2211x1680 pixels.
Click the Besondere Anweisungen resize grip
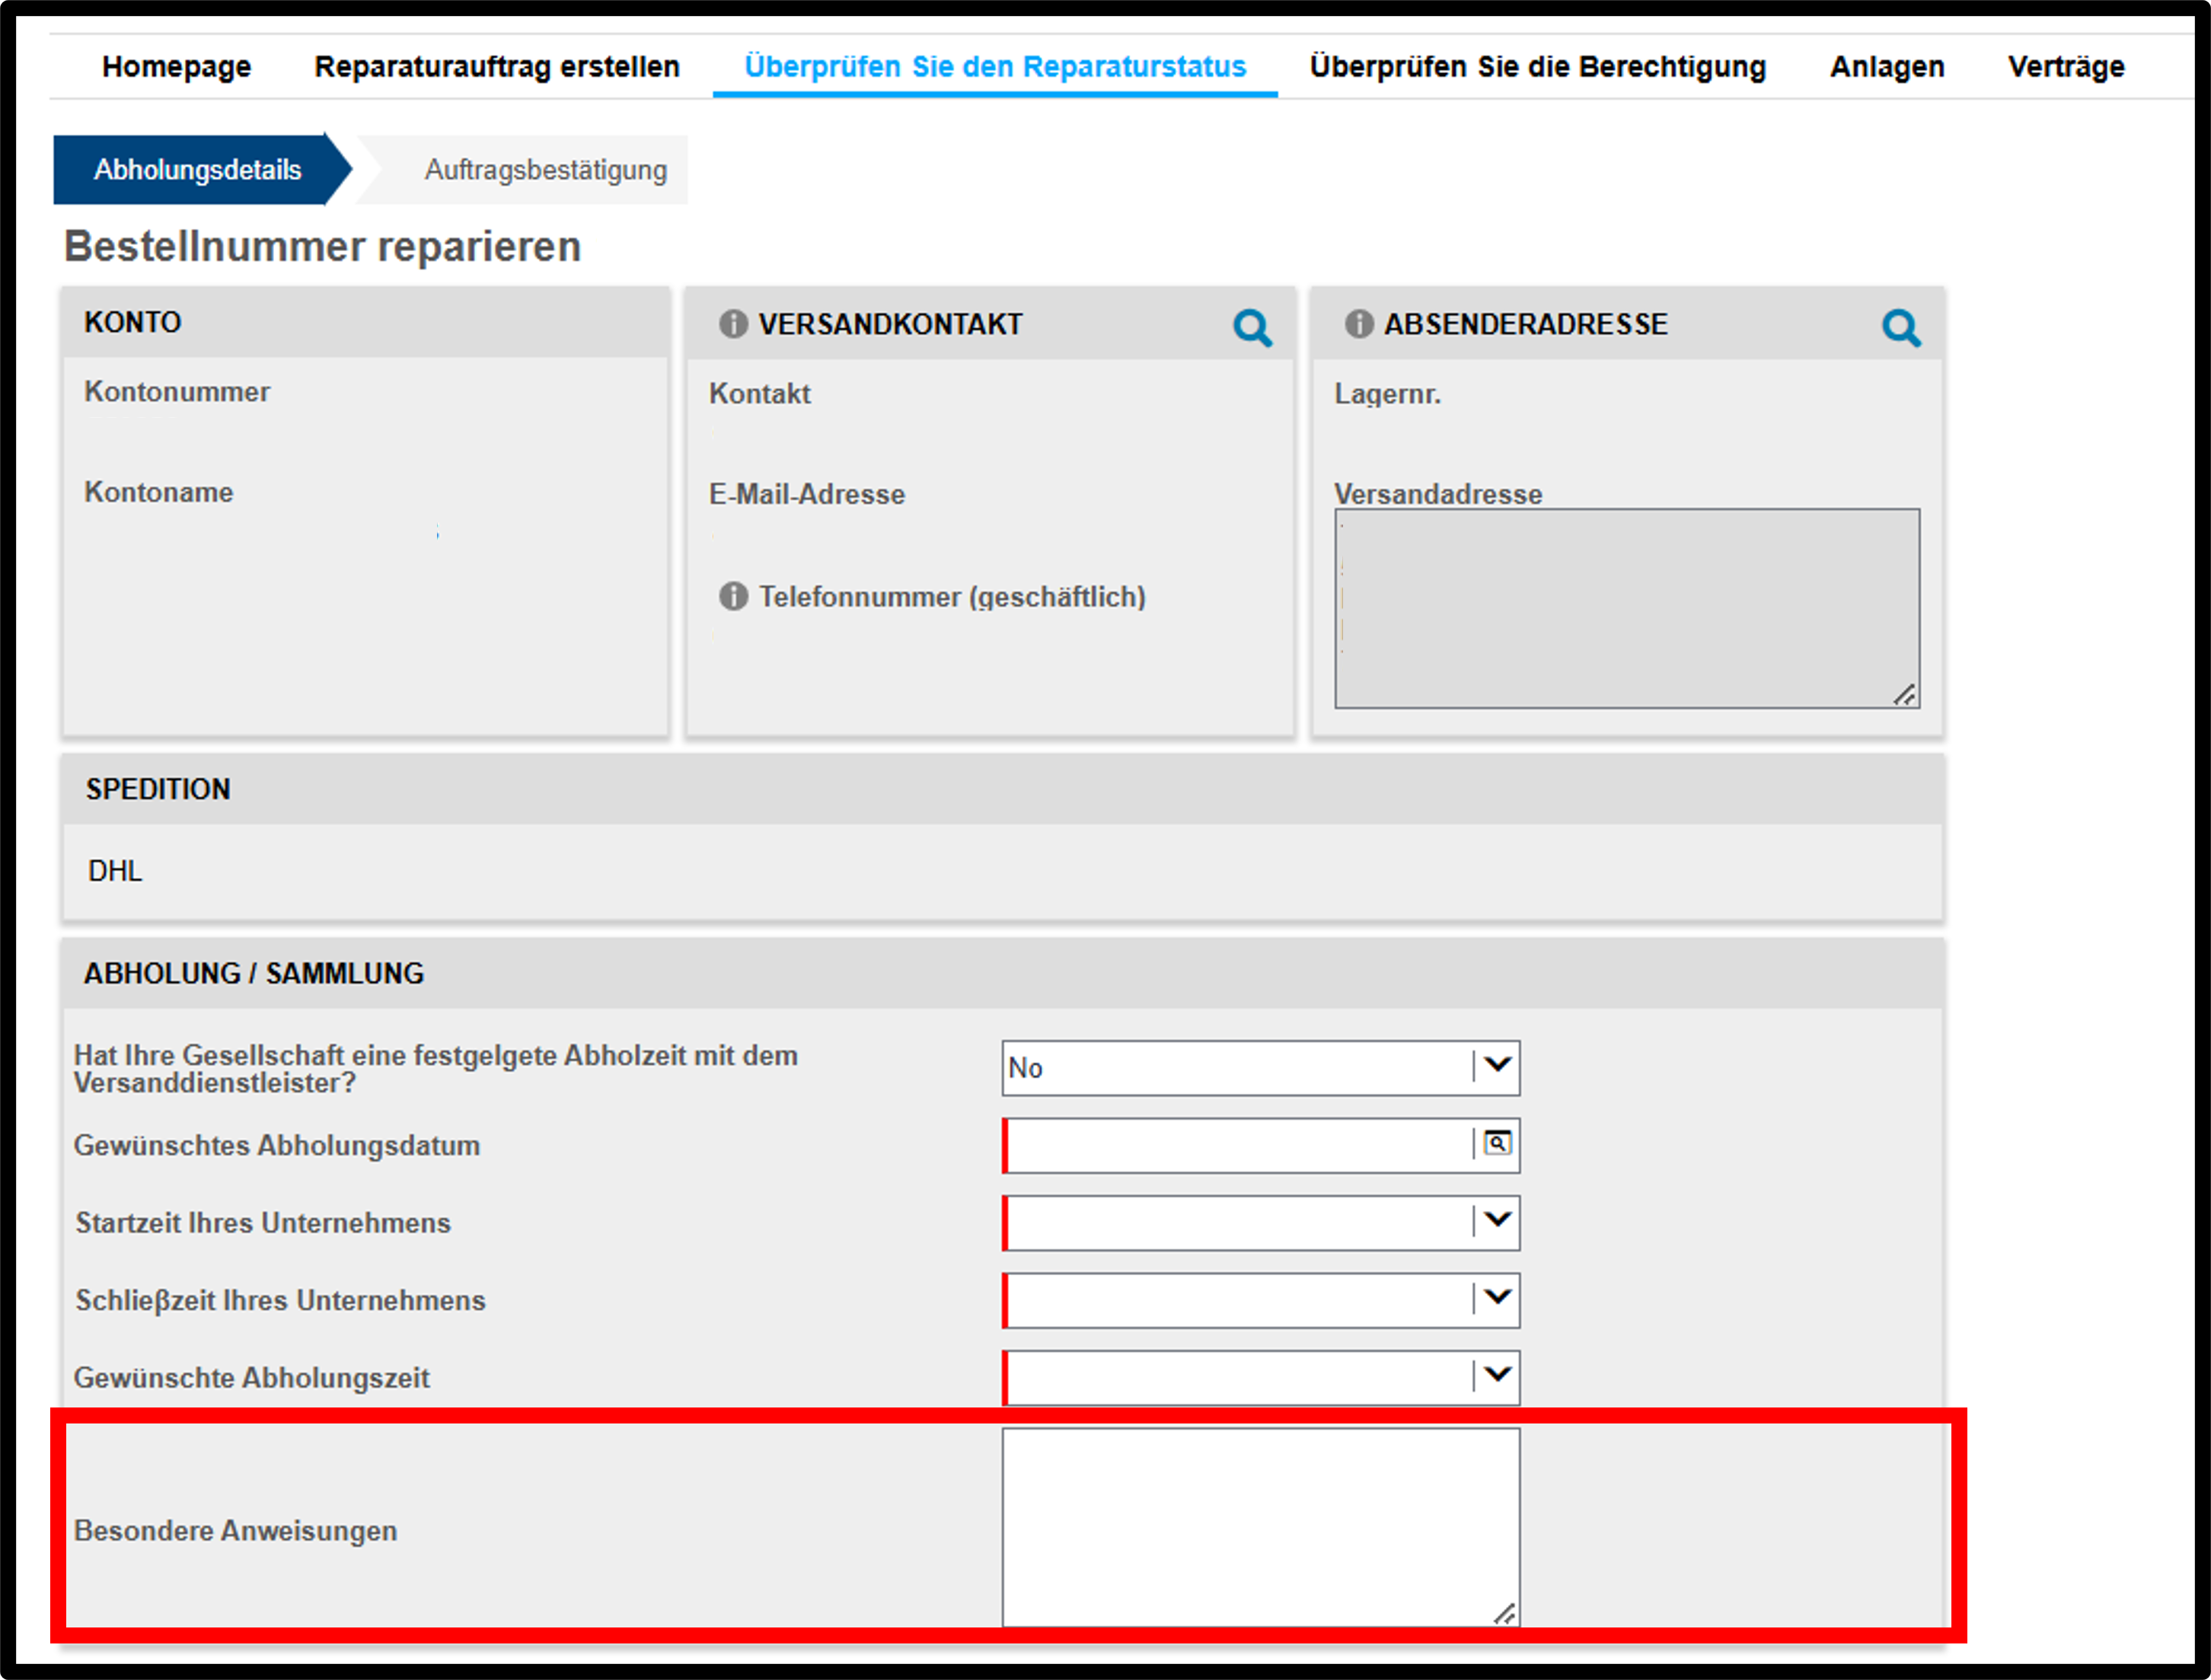point(1505,1613)
